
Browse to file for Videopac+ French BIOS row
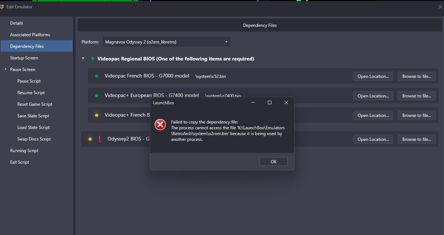[x=416, y=116]
